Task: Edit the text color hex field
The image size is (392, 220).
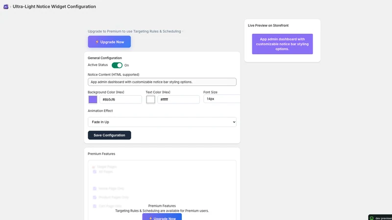Action: 178,99
